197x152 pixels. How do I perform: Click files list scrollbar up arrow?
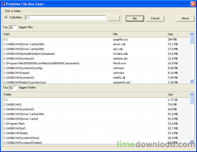click(192, 34)
